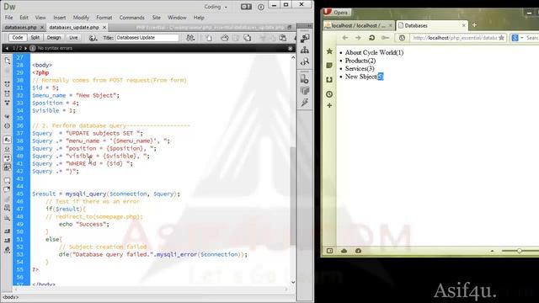Image resolution: width=539 pixels, height=303 pixels.
Task: Click line number 45 in the gutter
Action: tap(19, 194)
